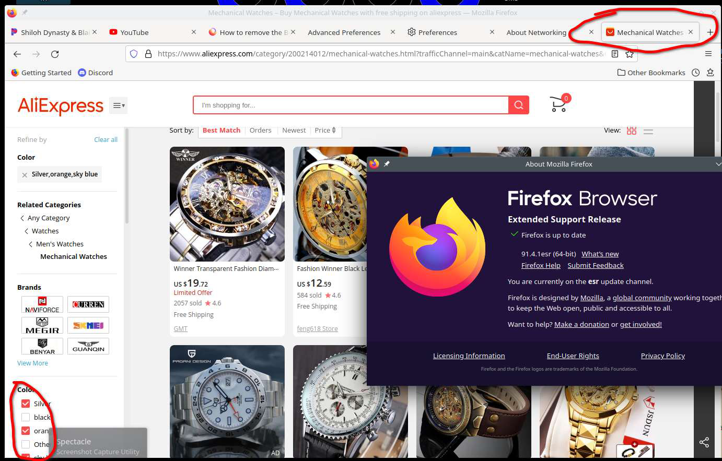Open history clock icon in bookmarks toolbar

(696, 73)
